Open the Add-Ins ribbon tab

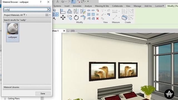[148, 6]
